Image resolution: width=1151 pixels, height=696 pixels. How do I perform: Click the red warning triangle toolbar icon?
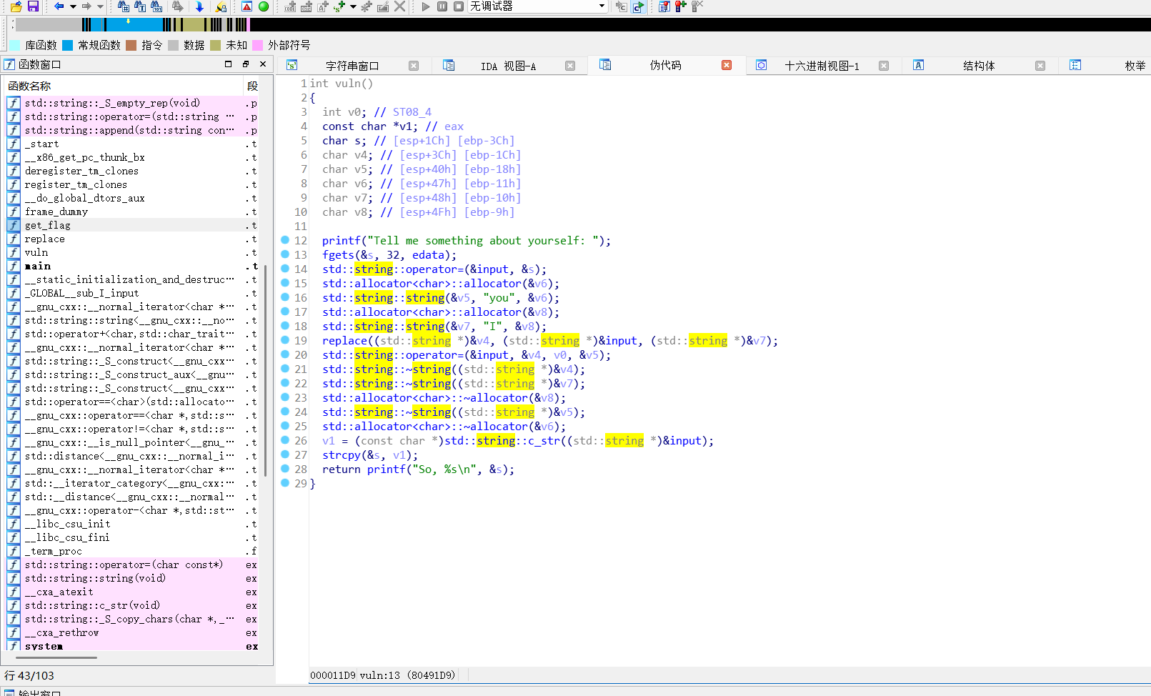pyautogui.click(x=246, y=6)
